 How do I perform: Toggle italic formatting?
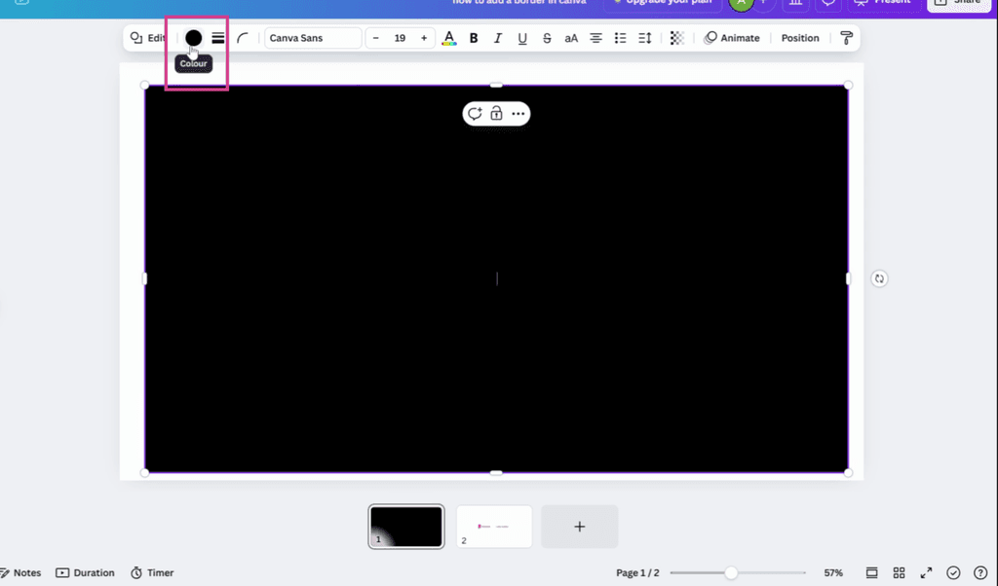point(498,37)
